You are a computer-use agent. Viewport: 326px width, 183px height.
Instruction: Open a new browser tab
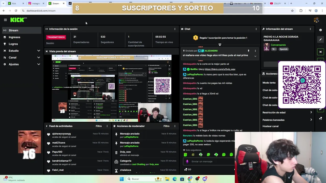pos(291,4)
